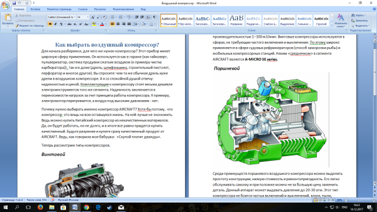Viewport: 377px width, 212px height.
Task: Redo the last action
Action: (x=27, y=3)
